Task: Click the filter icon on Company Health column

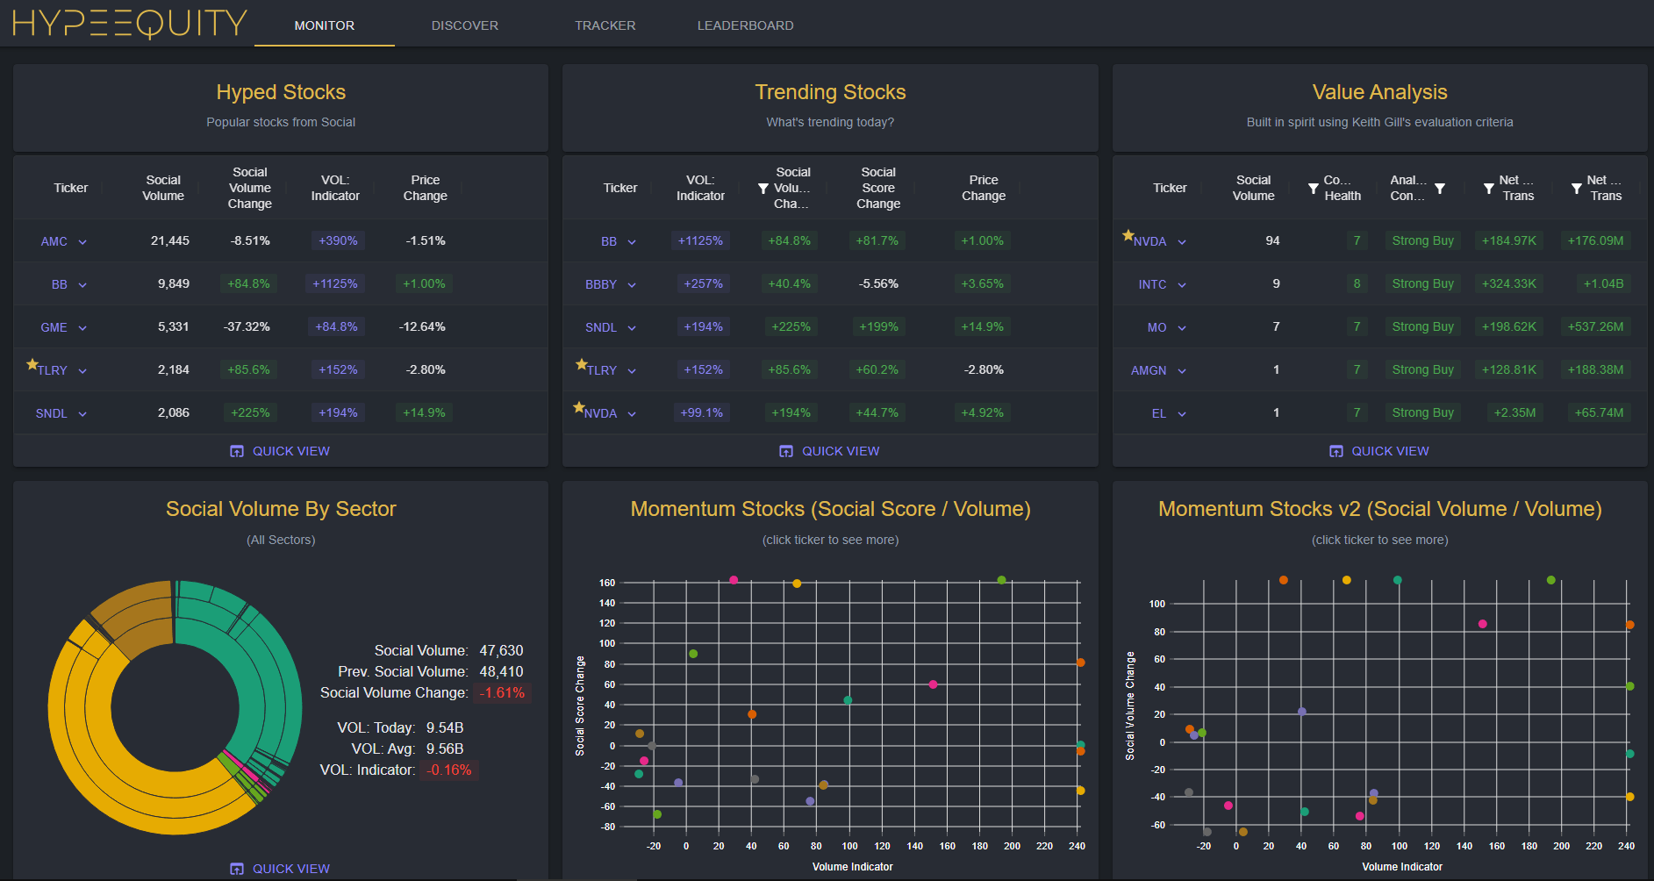Action: 1313,189
